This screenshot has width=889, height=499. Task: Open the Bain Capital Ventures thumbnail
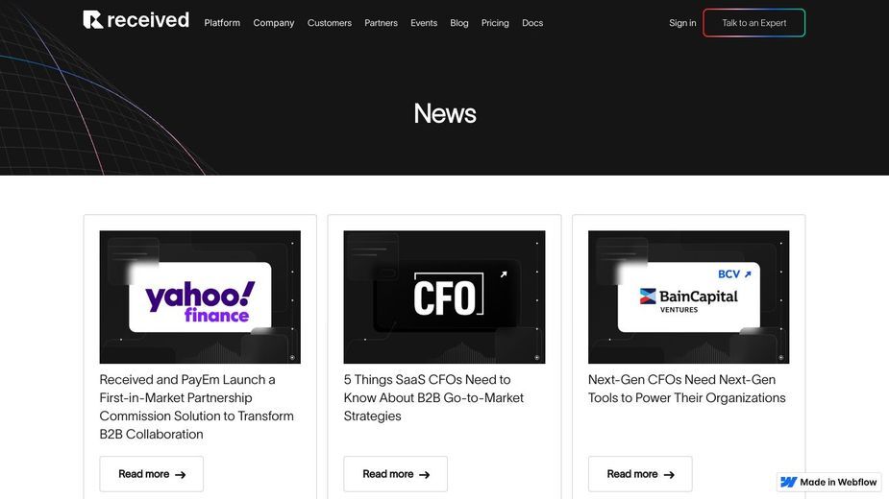689,297
